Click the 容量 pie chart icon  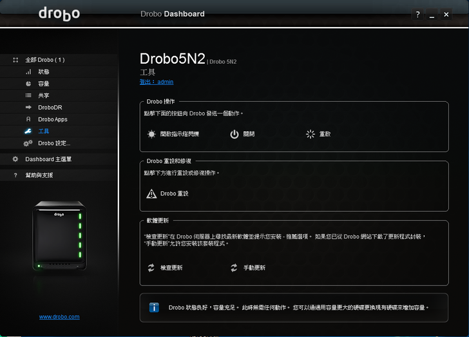coord(28,84)
